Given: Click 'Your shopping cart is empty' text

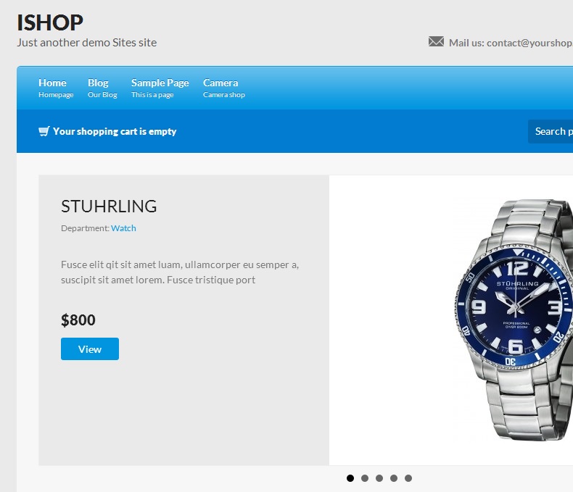Looking at the screenshot, I should 115,131.
